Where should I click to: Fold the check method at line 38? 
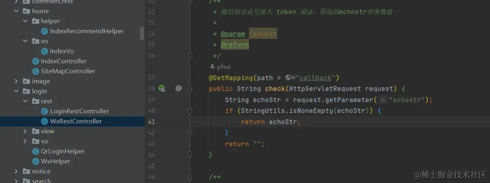(x=189, y=89)
